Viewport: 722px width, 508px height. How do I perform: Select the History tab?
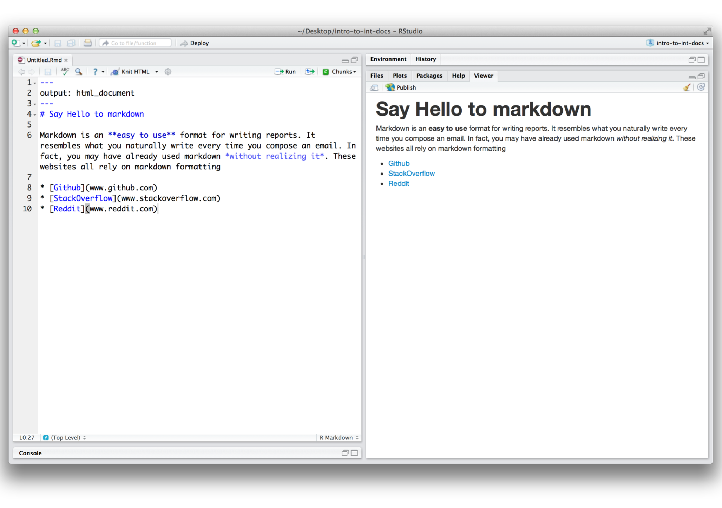(x=425, y=59)
